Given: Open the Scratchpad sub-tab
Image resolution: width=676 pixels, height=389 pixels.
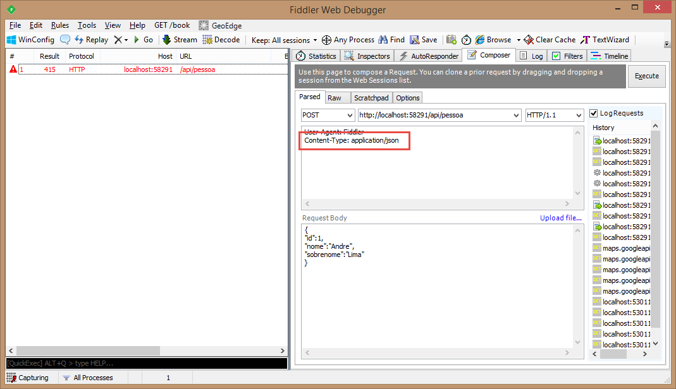Looking at the screenshot, I should tap(371, 98).
